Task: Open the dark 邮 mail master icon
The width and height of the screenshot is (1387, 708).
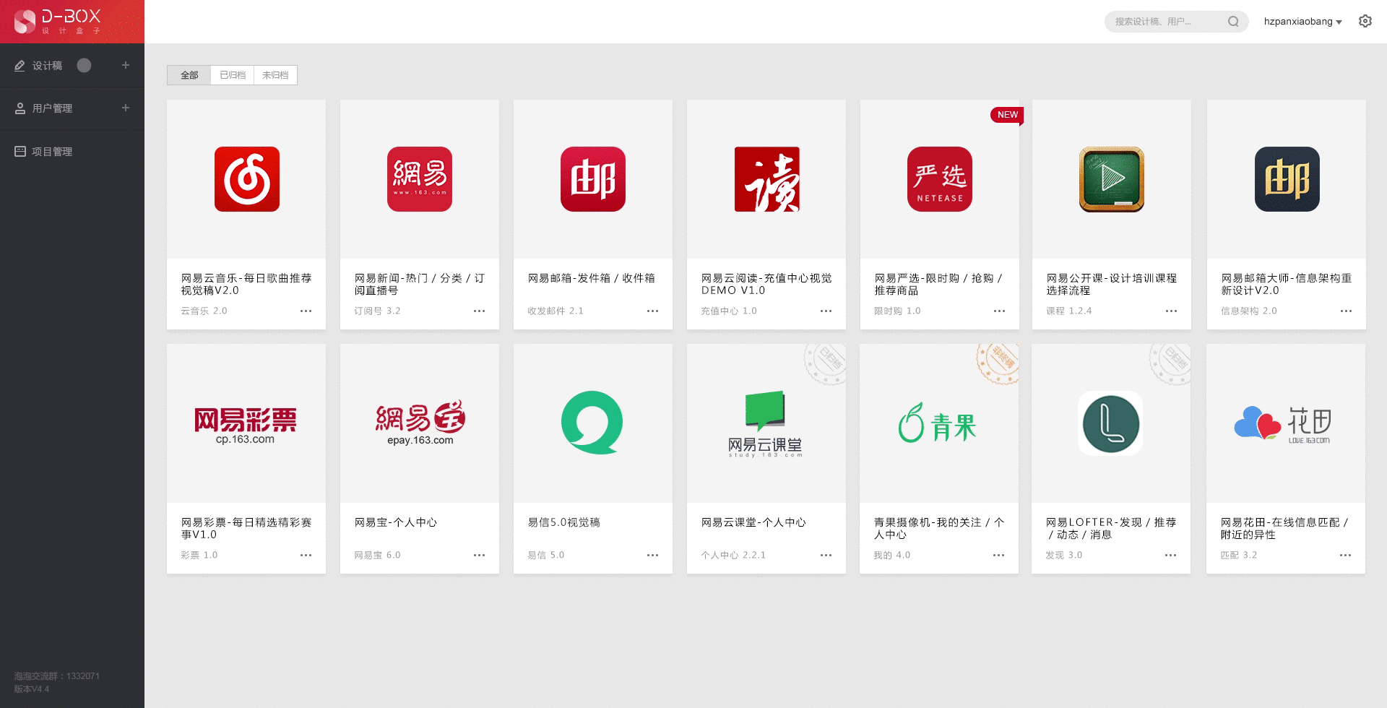Action: 1287,179
